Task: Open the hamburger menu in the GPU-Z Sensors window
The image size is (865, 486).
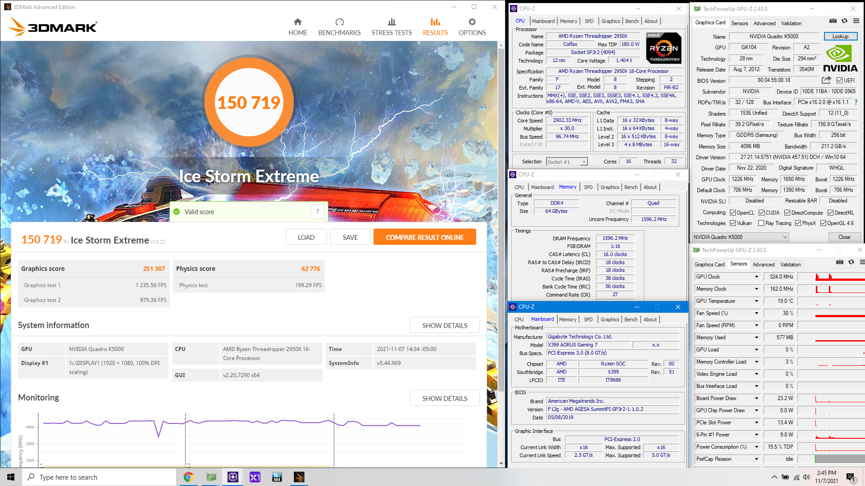Action: [862, 262]
